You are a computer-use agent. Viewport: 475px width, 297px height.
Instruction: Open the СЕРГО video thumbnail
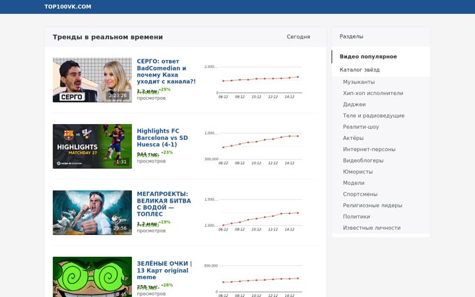coord(92,80)
